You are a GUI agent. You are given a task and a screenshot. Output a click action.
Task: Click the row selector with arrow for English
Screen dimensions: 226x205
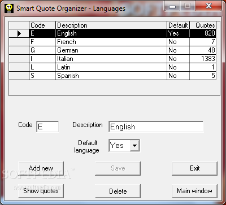coord(19,33)
